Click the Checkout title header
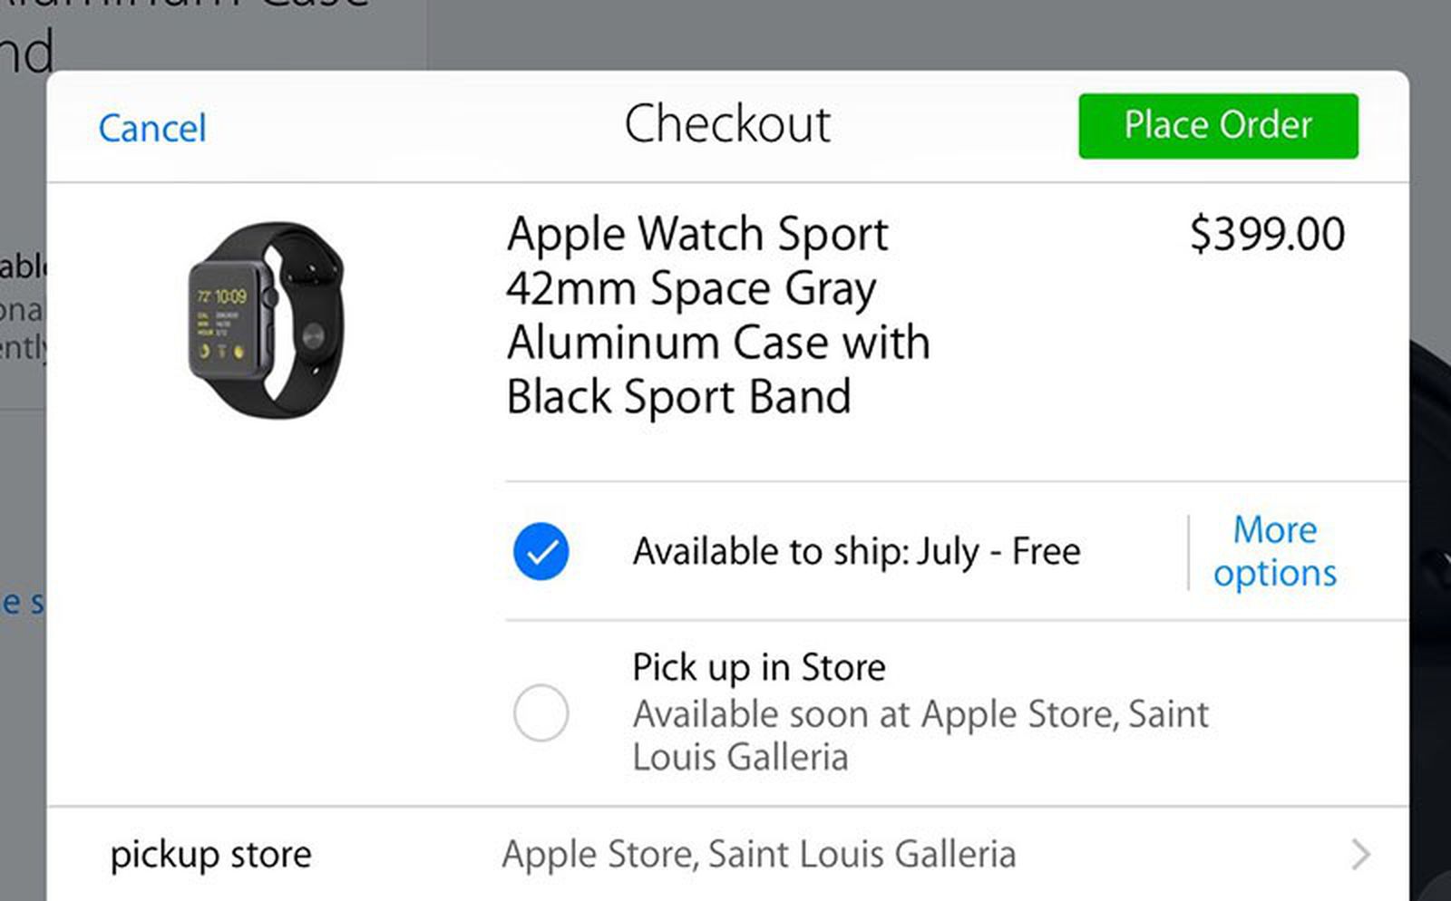Screen dimensions: 1451x901 (x=728, y=123)
